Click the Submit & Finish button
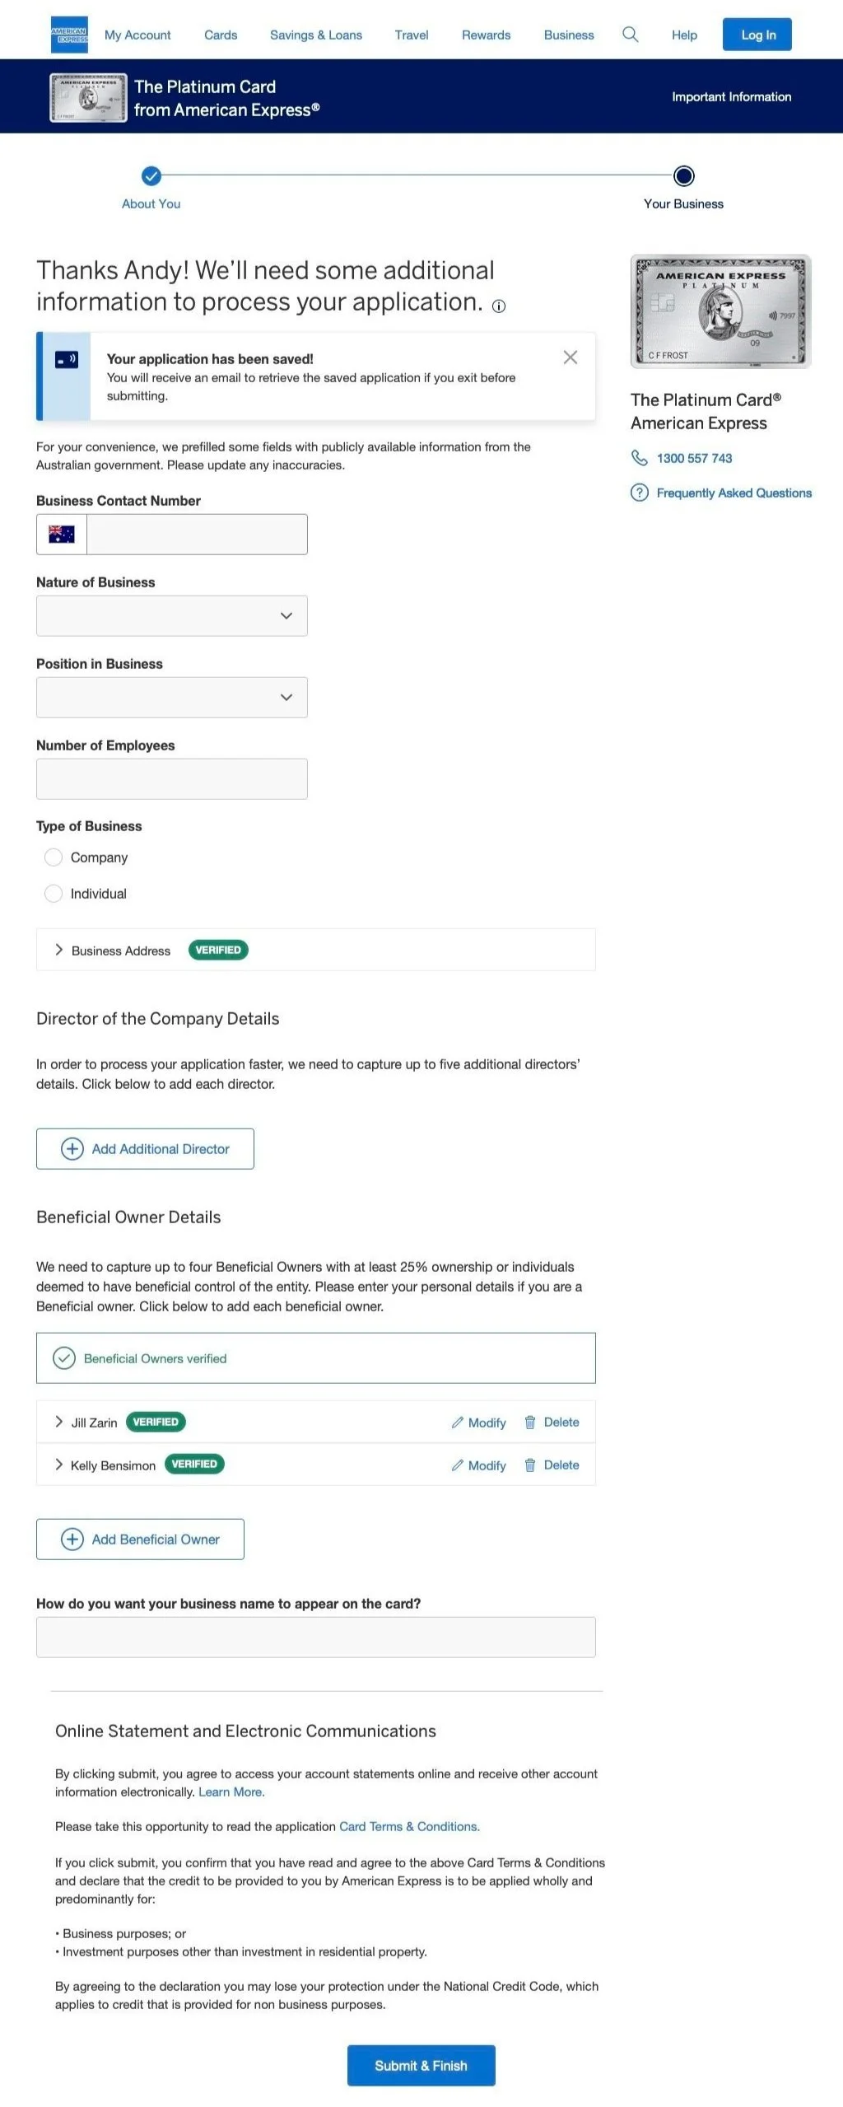This screenshot has width=843, height=2107. click(x=421, y=2066)
